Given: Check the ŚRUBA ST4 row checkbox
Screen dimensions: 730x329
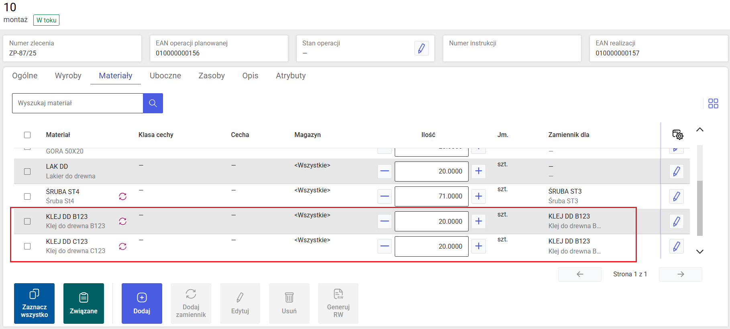Looking at the screenshot, I should [x=27, y=196].
